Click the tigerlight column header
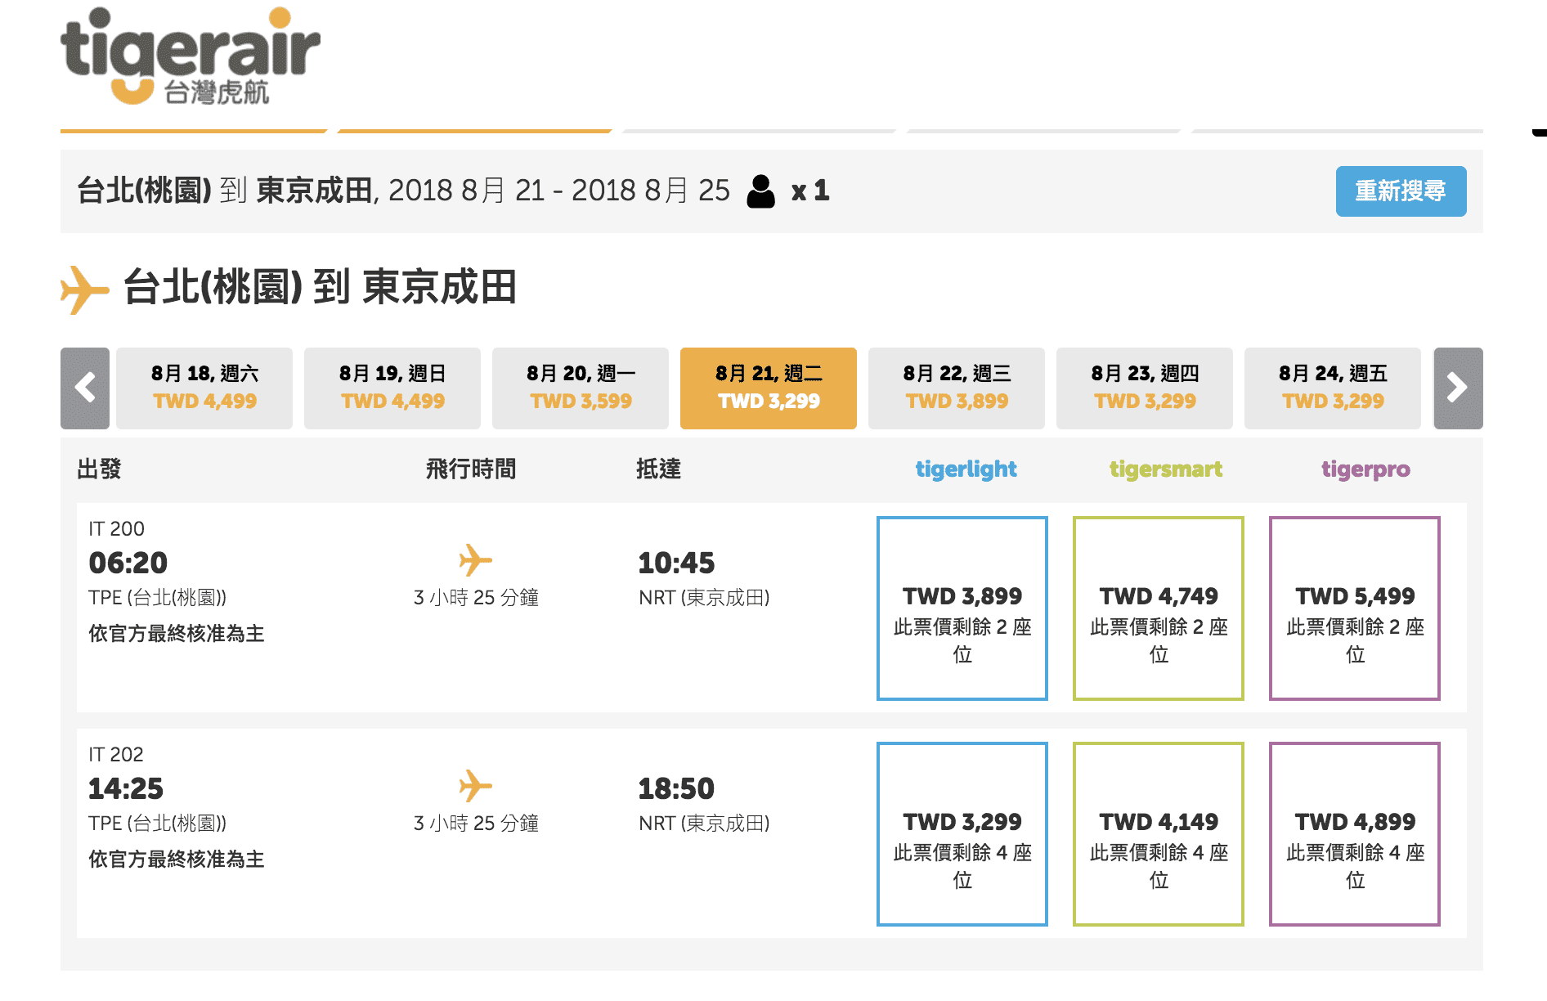The width and height of the screenshot is (1547, 1001). [x=966, y=469]
